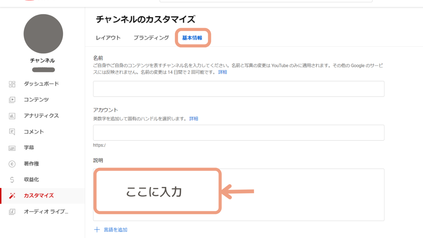423x238 pixels.
Task: Click the 説明 section label
Action: [98, 160]
